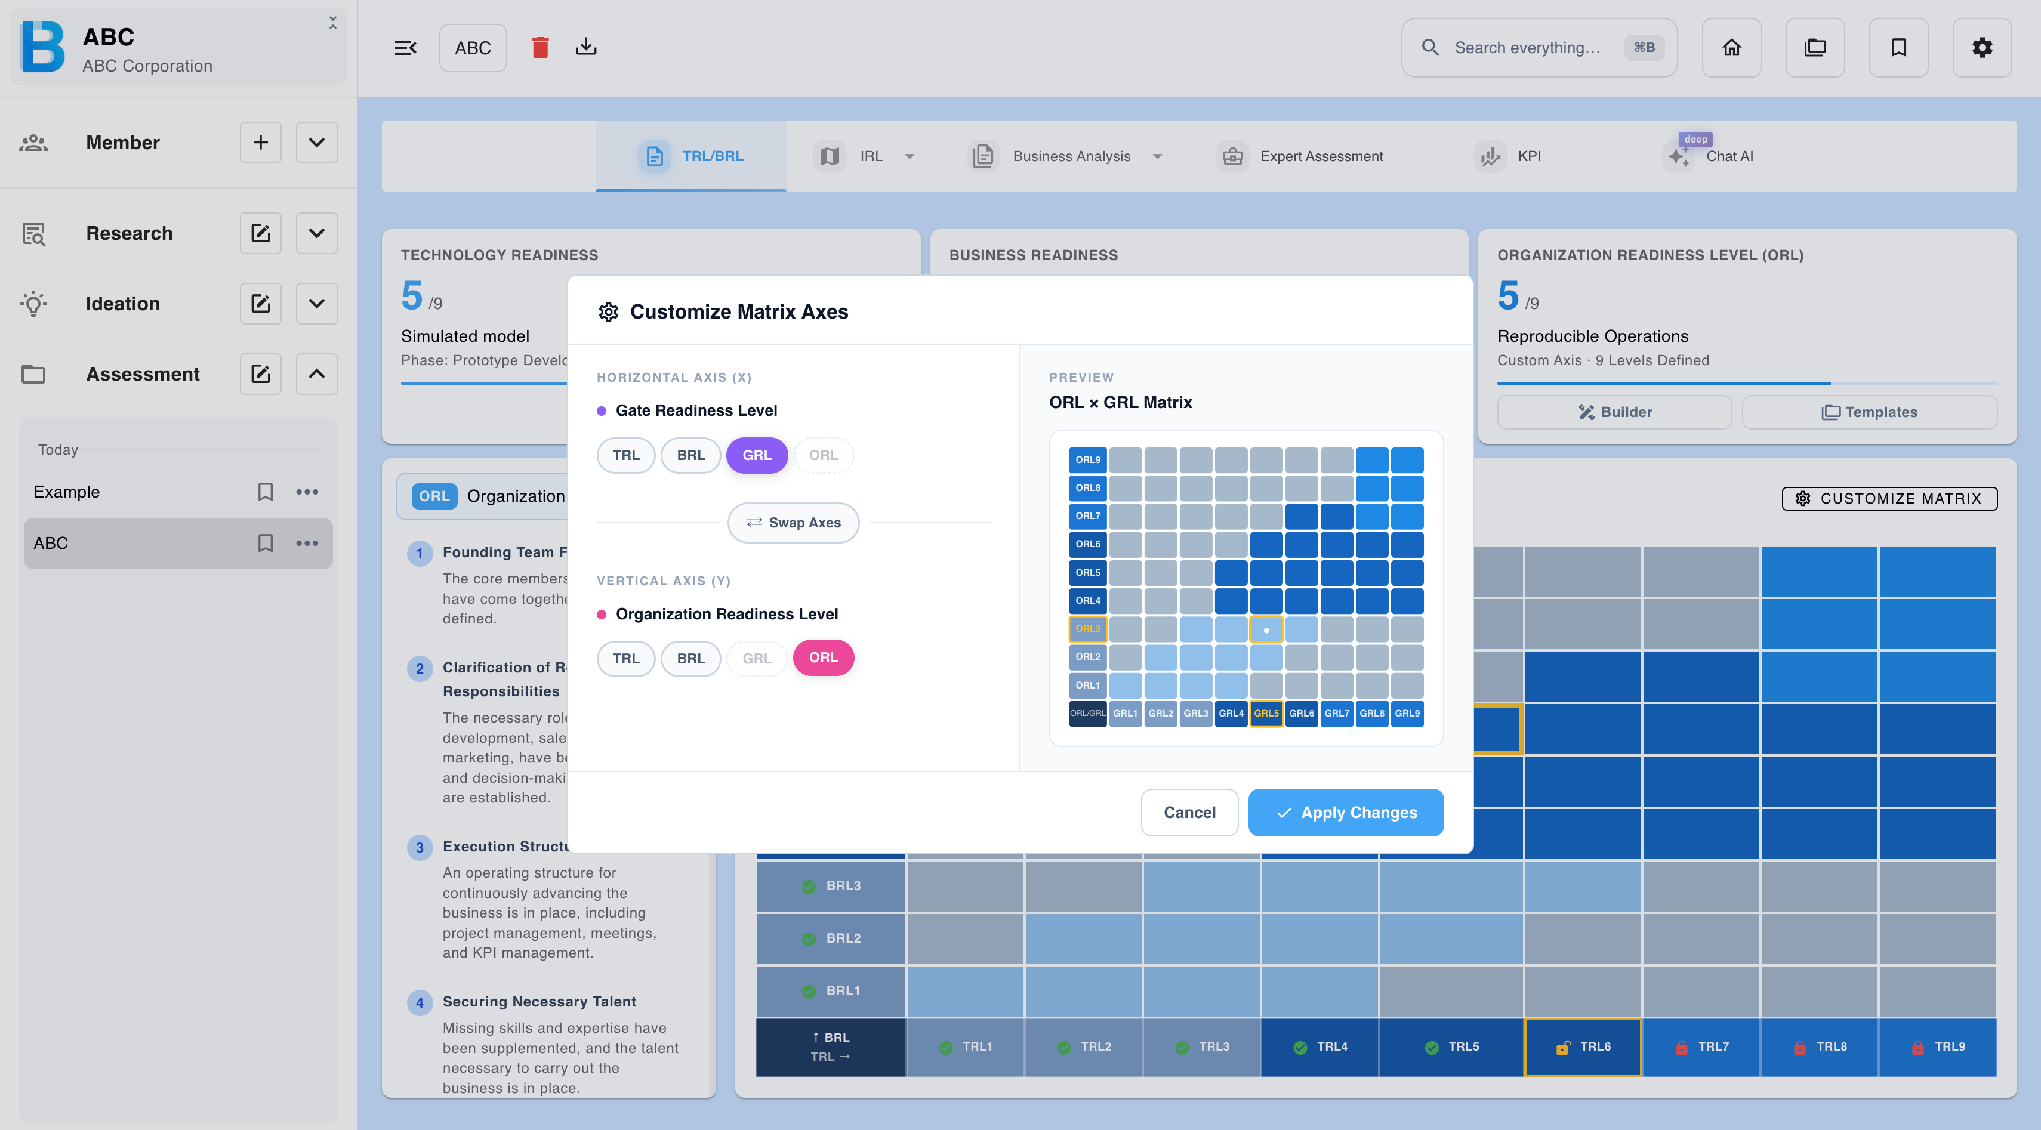The height and width of the screenshot is (1130, 2041).
Task: Click the highlighted ORL3/GRL5 preview cell
Action: click(1266, 629)
